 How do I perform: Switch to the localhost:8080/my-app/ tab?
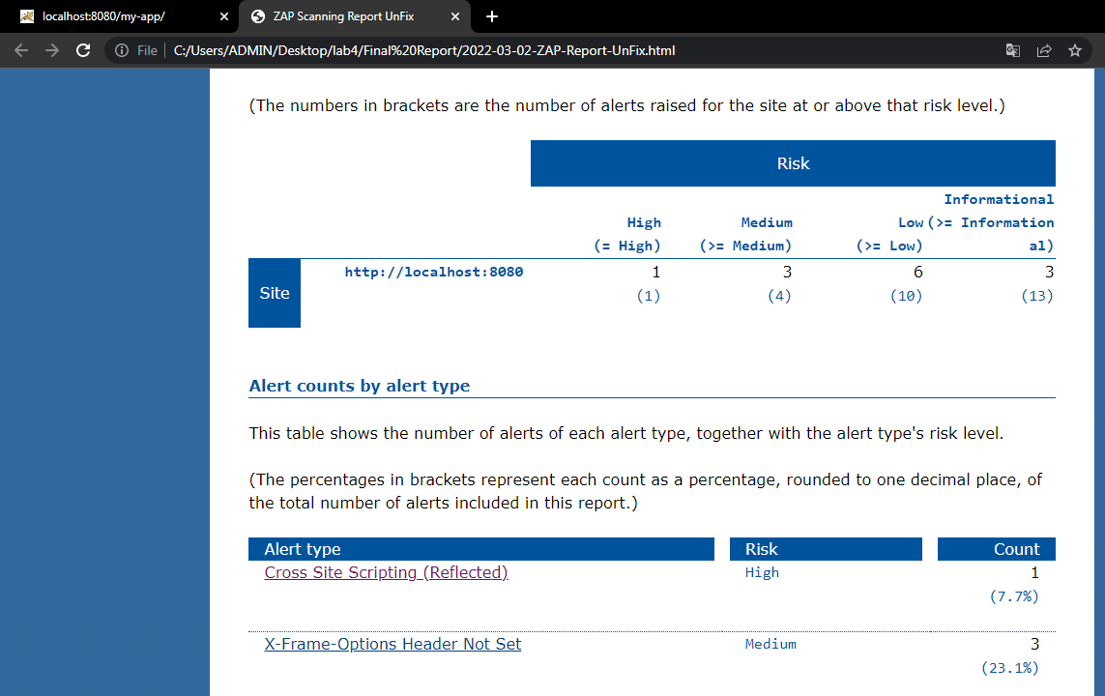[x=116, y=16]
